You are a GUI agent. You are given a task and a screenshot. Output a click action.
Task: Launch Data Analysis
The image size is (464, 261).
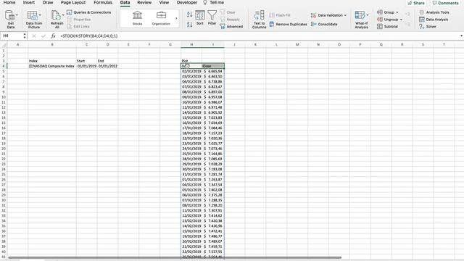[434, 20]
